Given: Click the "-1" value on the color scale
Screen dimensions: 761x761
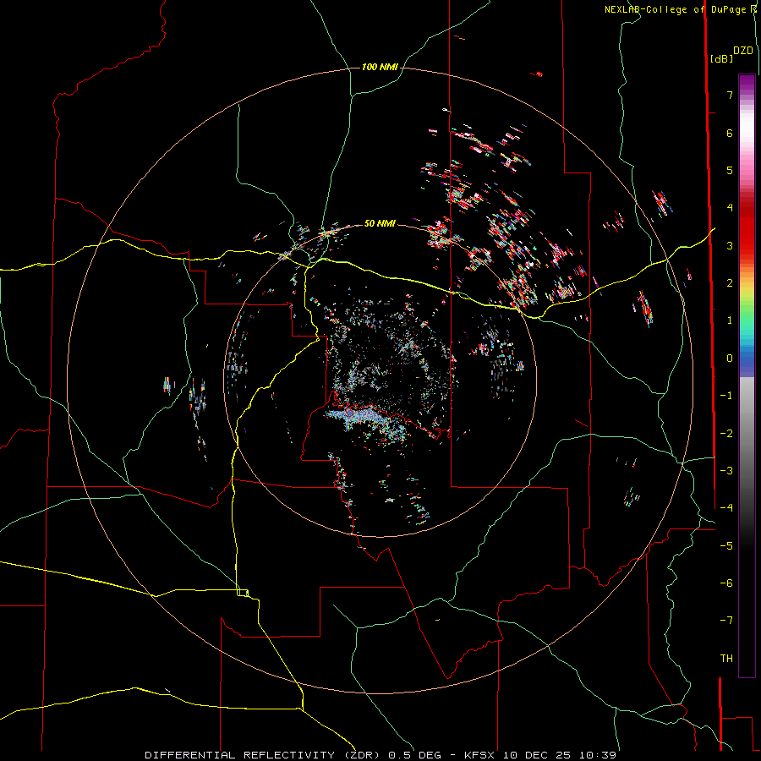Looking at the screenshot, I should point(726,396).
